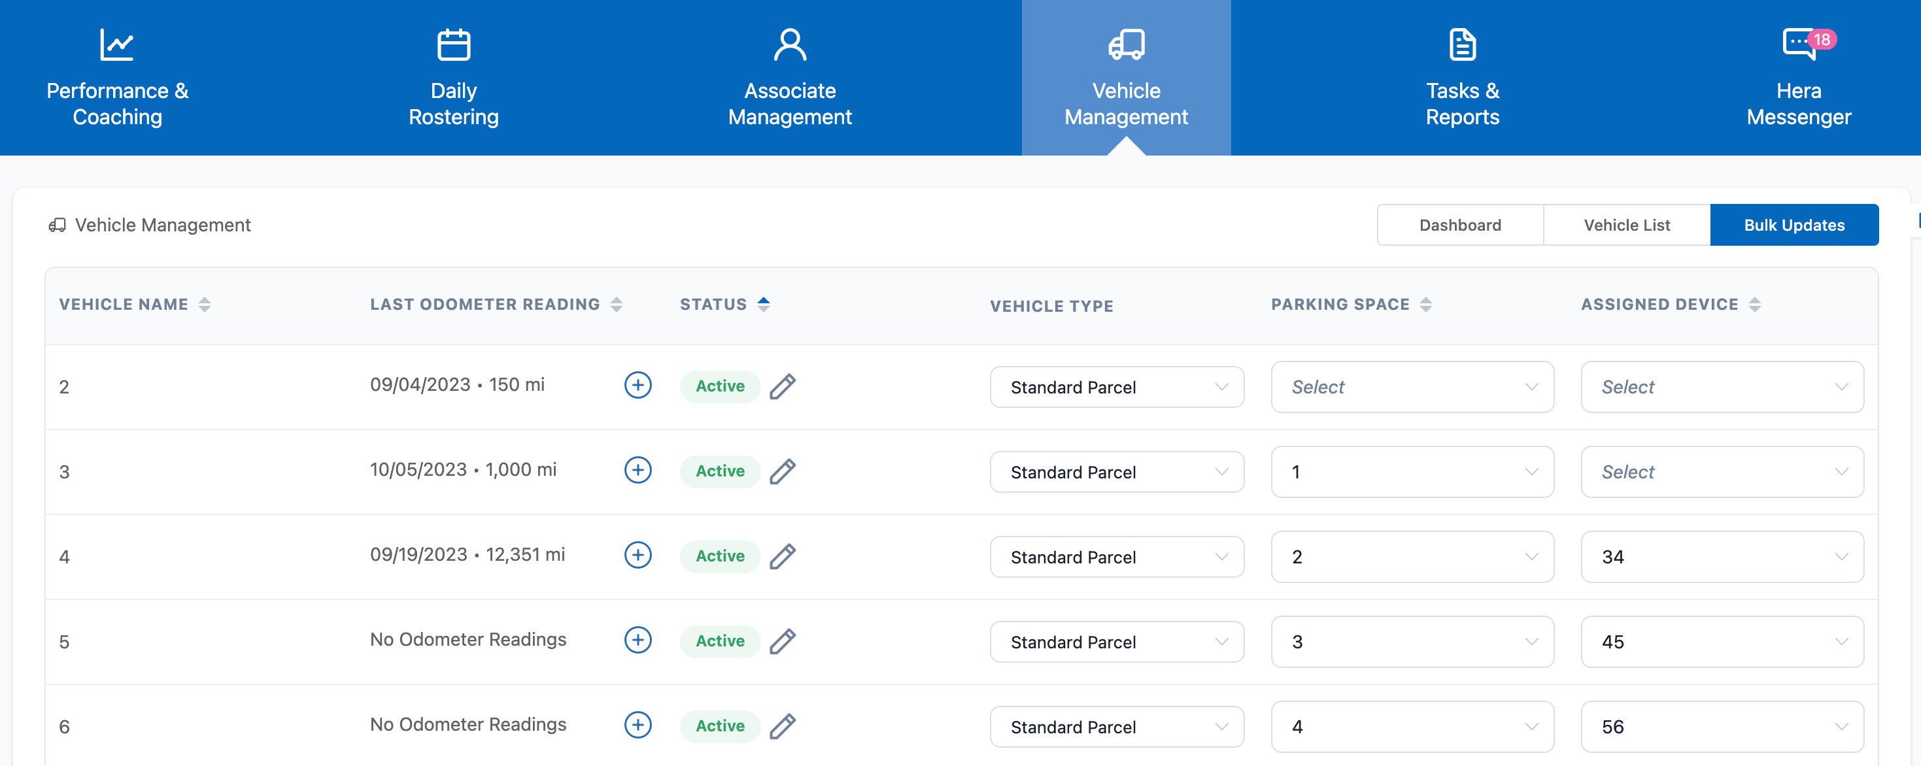Open Parking Space dropdown for vehicle 2
Viewport: 1921px width, 766px height.
click(x=1412, y=387)
